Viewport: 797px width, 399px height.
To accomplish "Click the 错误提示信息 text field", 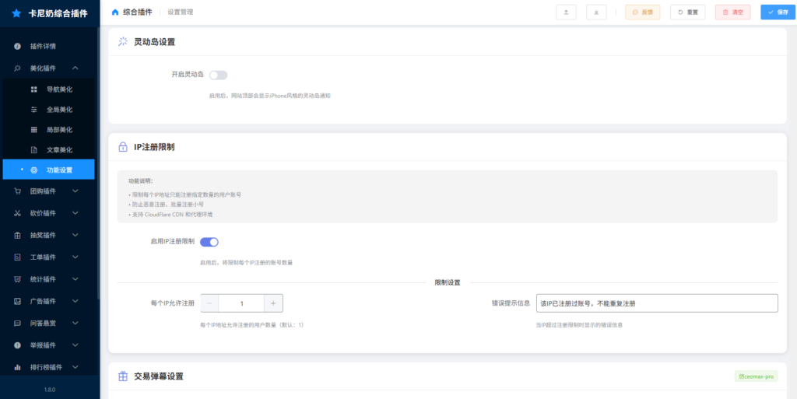I will (x=657, y=303).
